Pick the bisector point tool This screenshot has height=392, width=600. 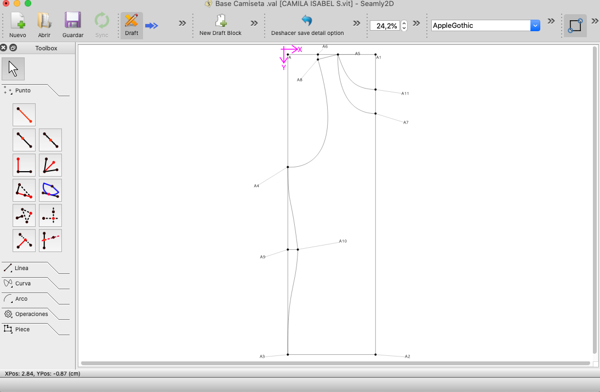click(x=50, y=165)
